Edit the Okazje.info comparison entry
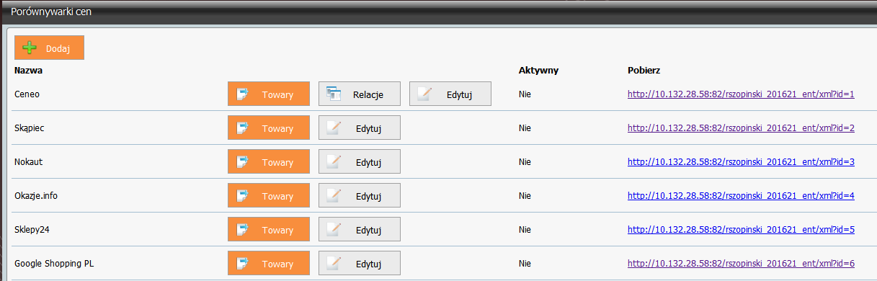Viewport: 877px width, 281px height. 360,196
